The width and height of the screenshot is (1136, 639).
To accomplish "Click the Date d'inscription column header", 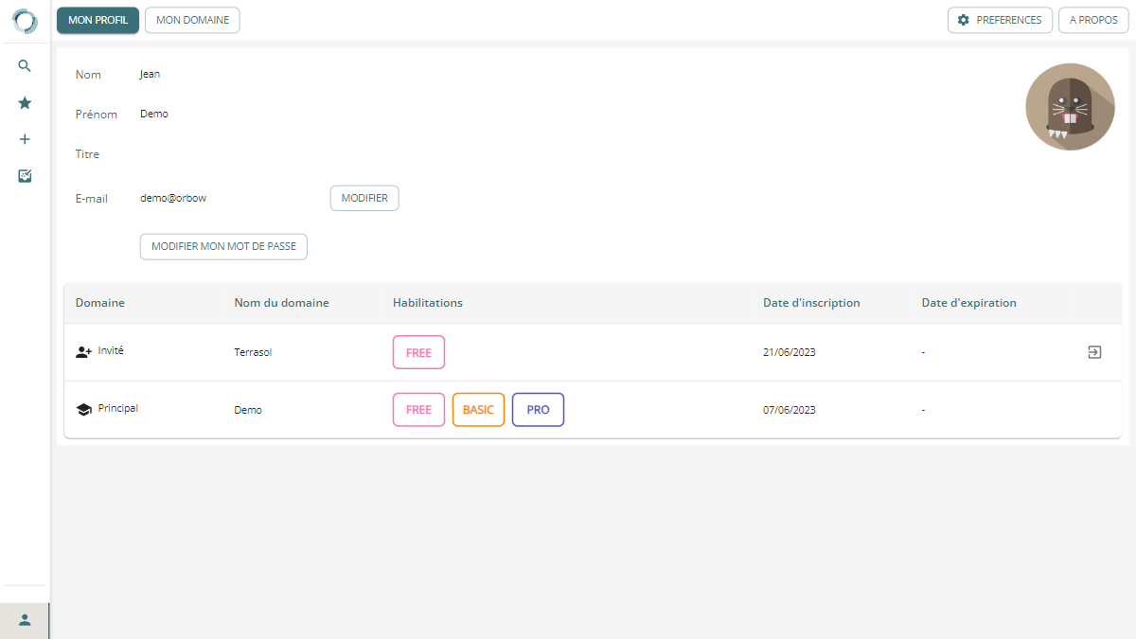I will pyautogui.click(x=811, y=303).
